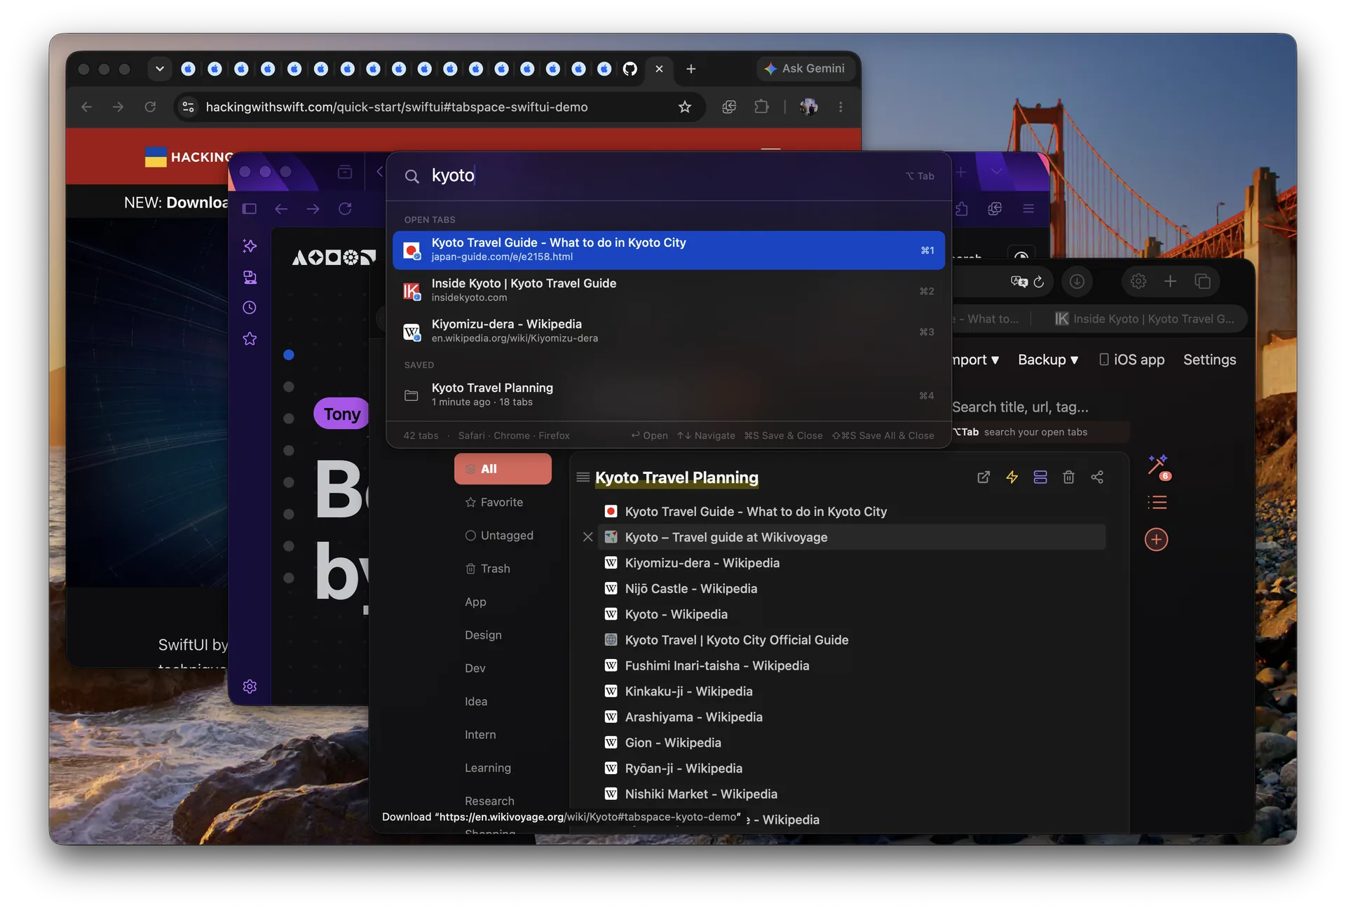Go forward in purple browser window

[x=313, y=209]
